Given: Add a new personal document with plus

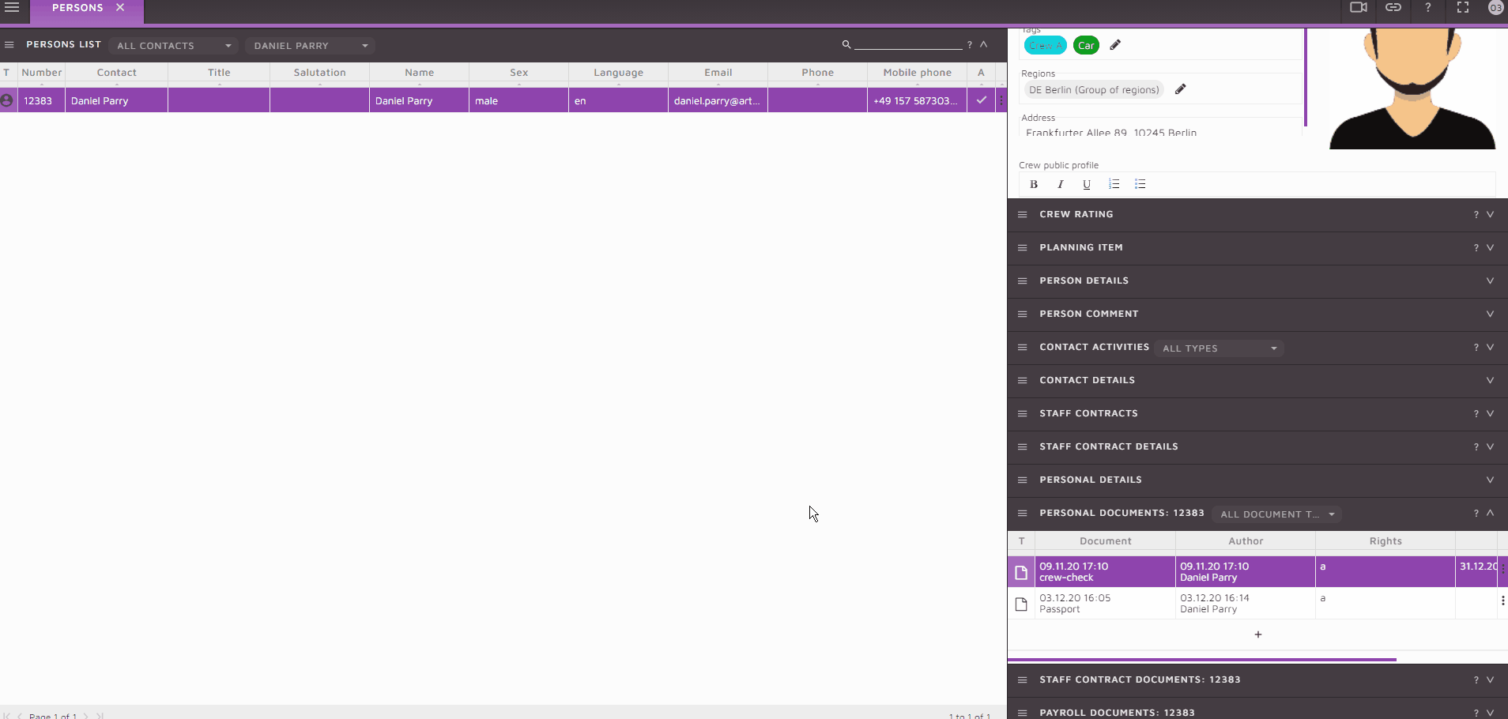Looking at the screenshot, I should pyautogui.click(x=1258, y=634).
